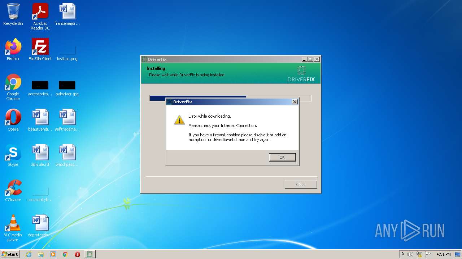This screenshot has width=462, height=259.
Task: Click the DriverFix logo in installer header
Action: pyautogui.click(x=301, y=74)
